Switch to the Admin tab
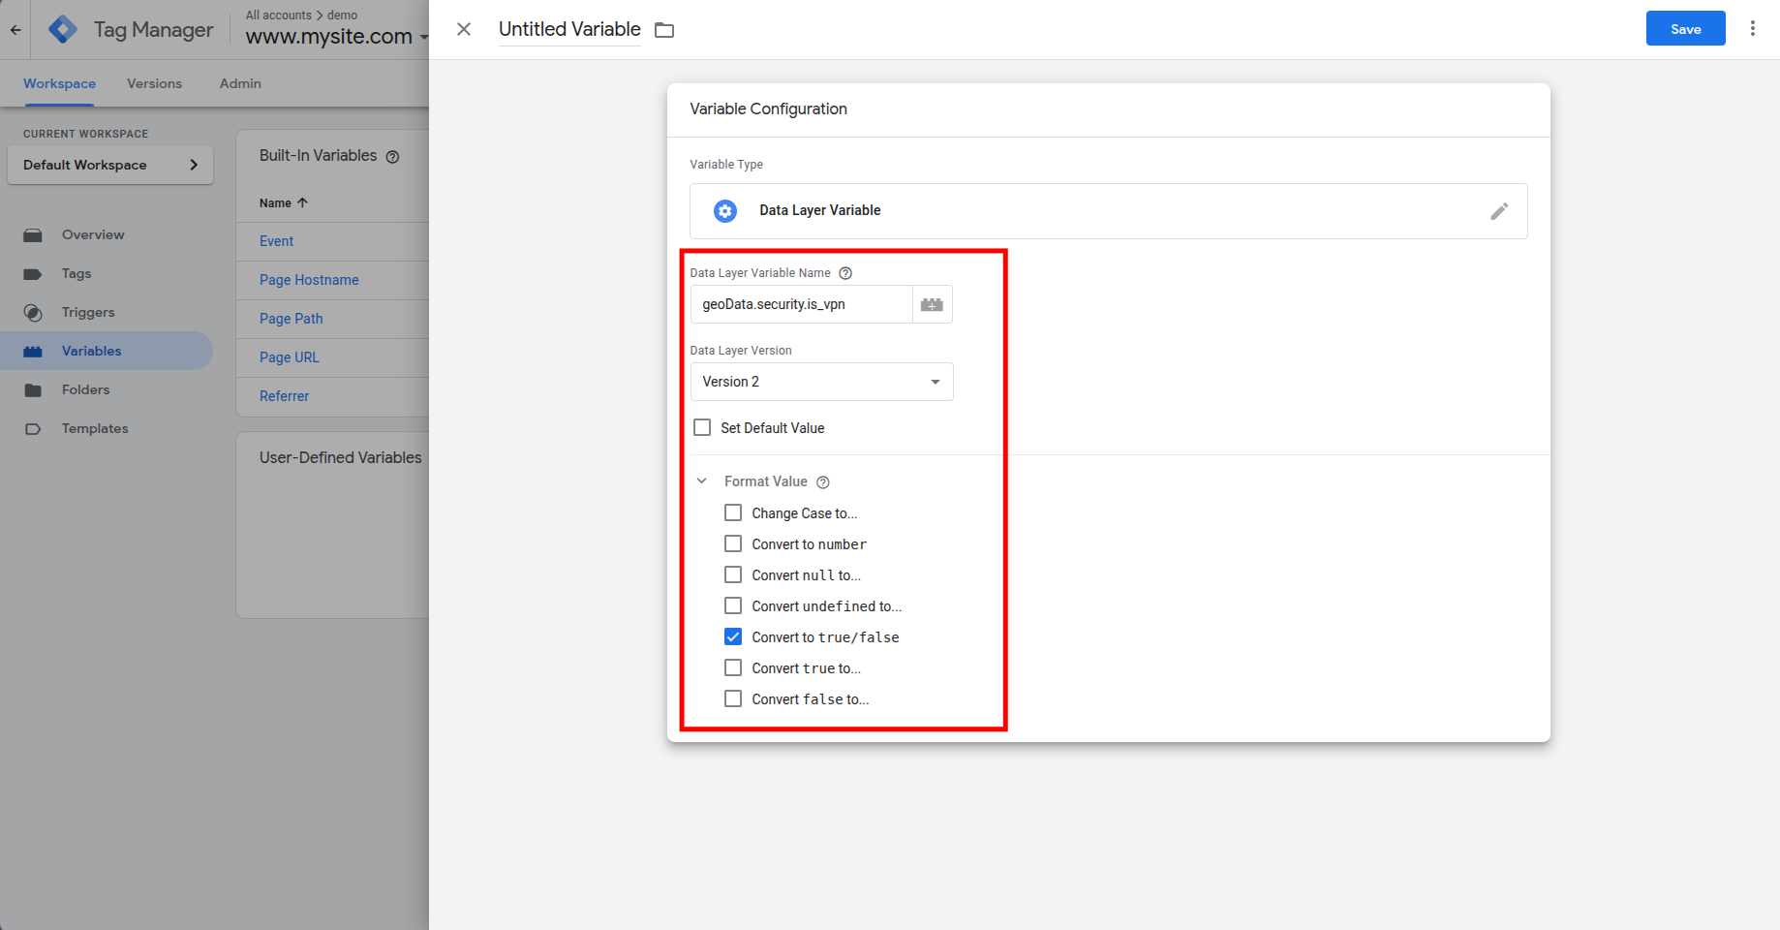This screenshot has height=930, width=1780. tap(240, 83)
